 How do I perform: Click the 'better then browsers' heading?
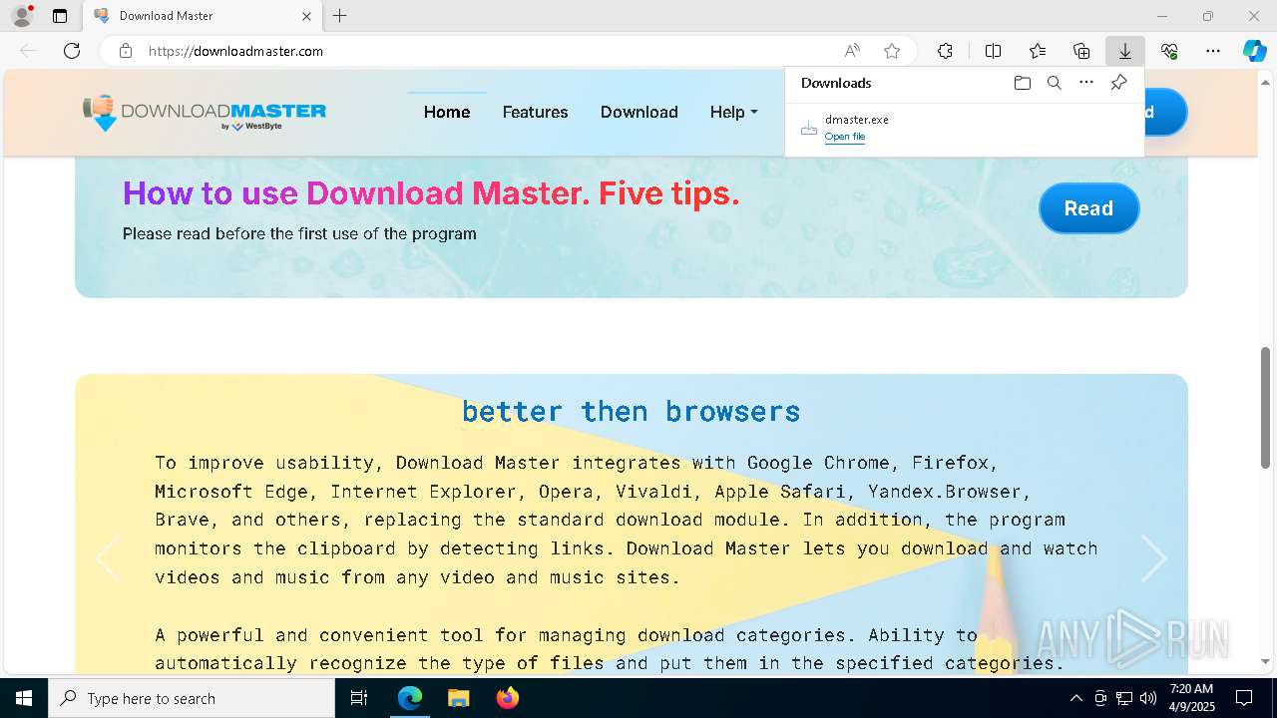631,411
